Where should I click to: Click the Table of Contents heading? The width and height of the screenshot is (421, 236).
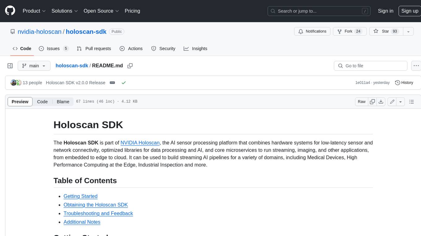pos(85,181)
